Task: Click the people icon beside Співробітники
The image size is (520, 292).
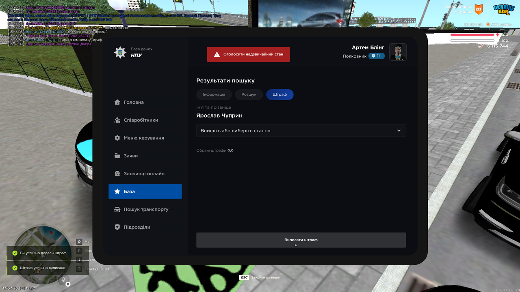Action: pyautogui.click(x=117, y=120)
